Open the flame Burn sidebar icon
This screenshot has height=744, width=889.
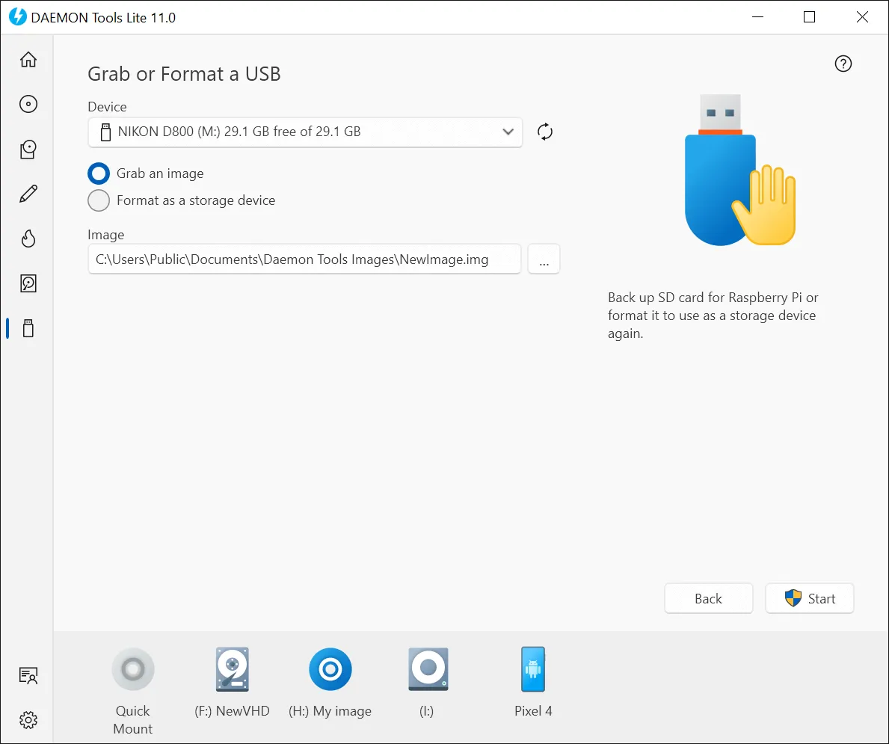(x=28, y=239)
